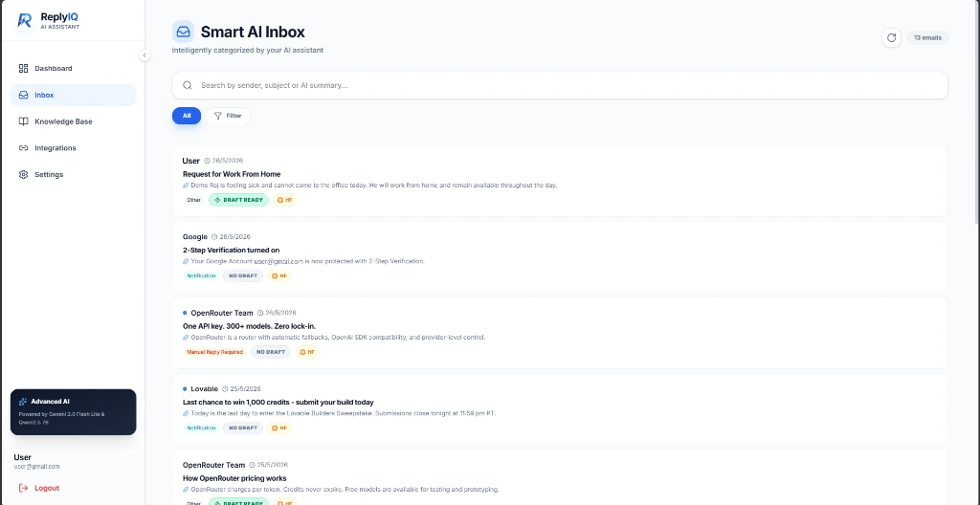The image size is (980, 505).
Task: Open the Filter options
Action: (228, 116)
